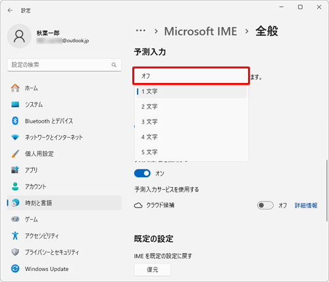Image resolution: width=329 pixels, height=282 pixels.
Task: Close the 設定 window
Action: tap(319, 7)
